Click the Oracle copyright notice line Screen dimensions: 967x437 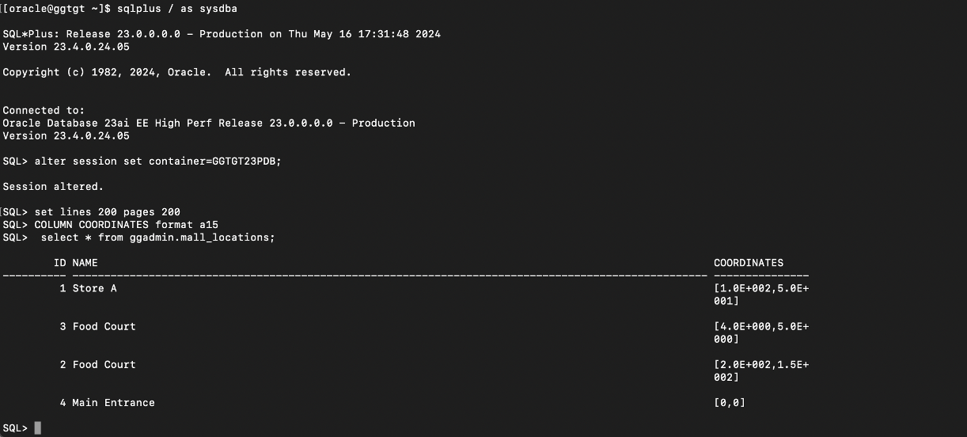[176, 72]
